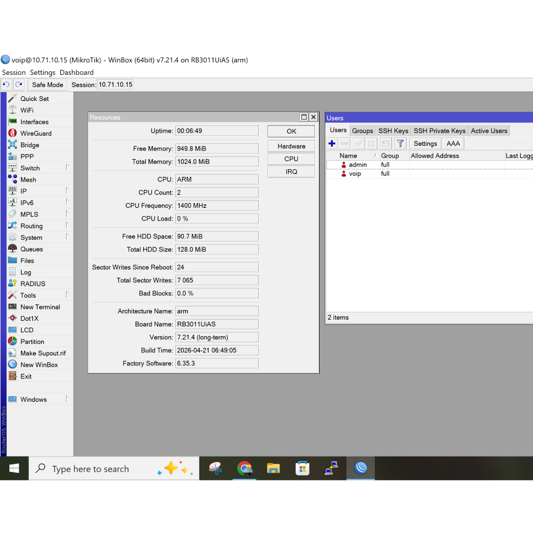Open the PPP menu
This screenshot has height=533, width=533.
(40, 156)
